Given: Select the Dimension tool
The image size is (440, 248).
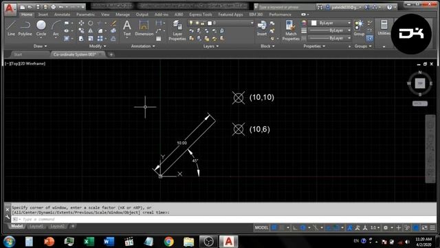Looking at the screenshot, I should coord(144,28).
